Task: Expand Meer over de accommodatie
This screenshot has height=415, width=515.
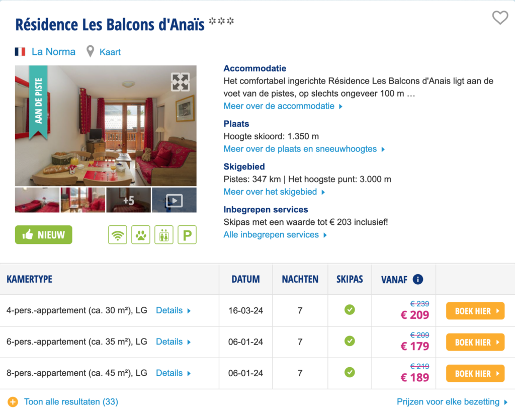Action: 283,106
